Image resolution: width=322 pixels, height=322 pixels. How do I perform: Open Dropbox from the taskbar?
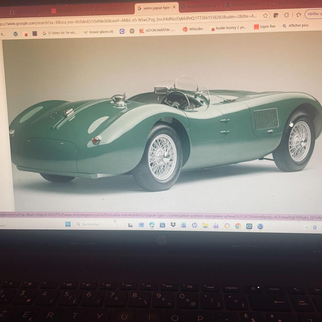[173, 224]
